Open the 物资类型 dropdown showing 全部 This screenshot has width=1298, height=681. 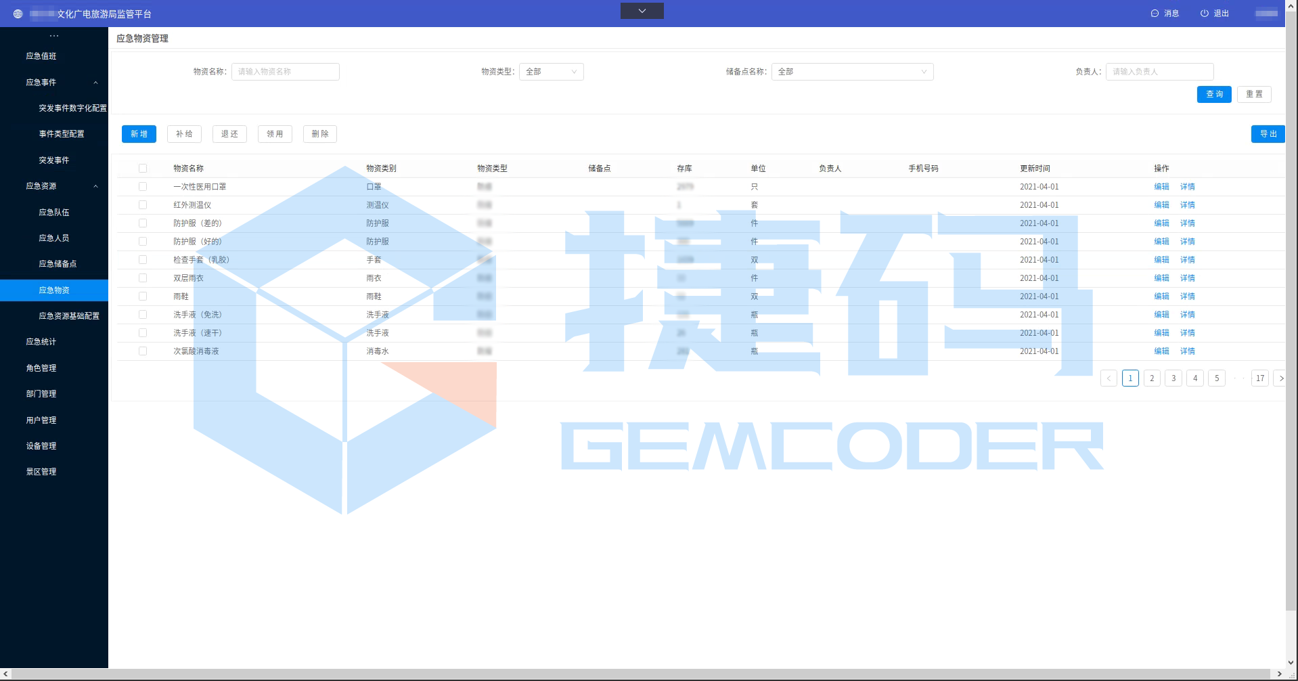552,71
